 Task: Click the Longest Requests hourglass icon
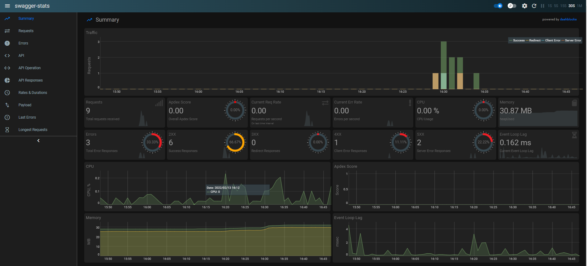point(7,130)
